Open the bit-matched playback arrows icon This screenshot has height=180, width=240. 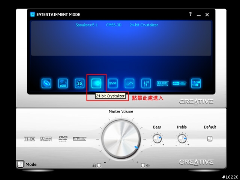(x=196, y=83)
